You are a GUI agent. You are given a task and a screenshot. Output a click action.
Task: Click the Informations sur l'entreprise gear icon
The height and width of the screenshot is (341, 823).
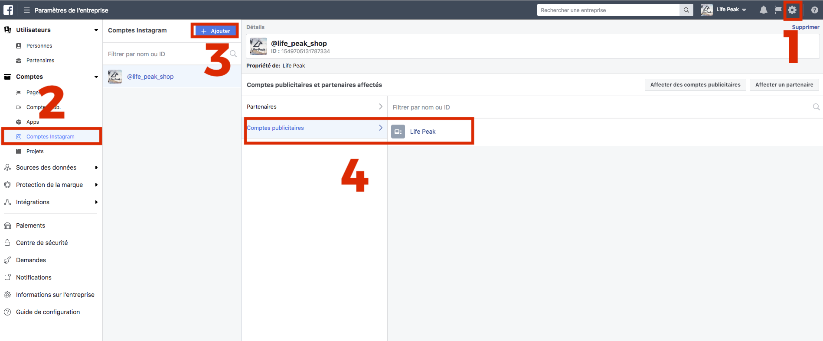pos(7,295)
